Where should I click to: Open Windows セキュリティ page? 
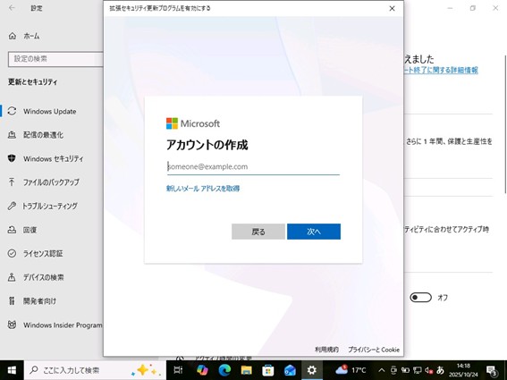(x=53, y=158)
